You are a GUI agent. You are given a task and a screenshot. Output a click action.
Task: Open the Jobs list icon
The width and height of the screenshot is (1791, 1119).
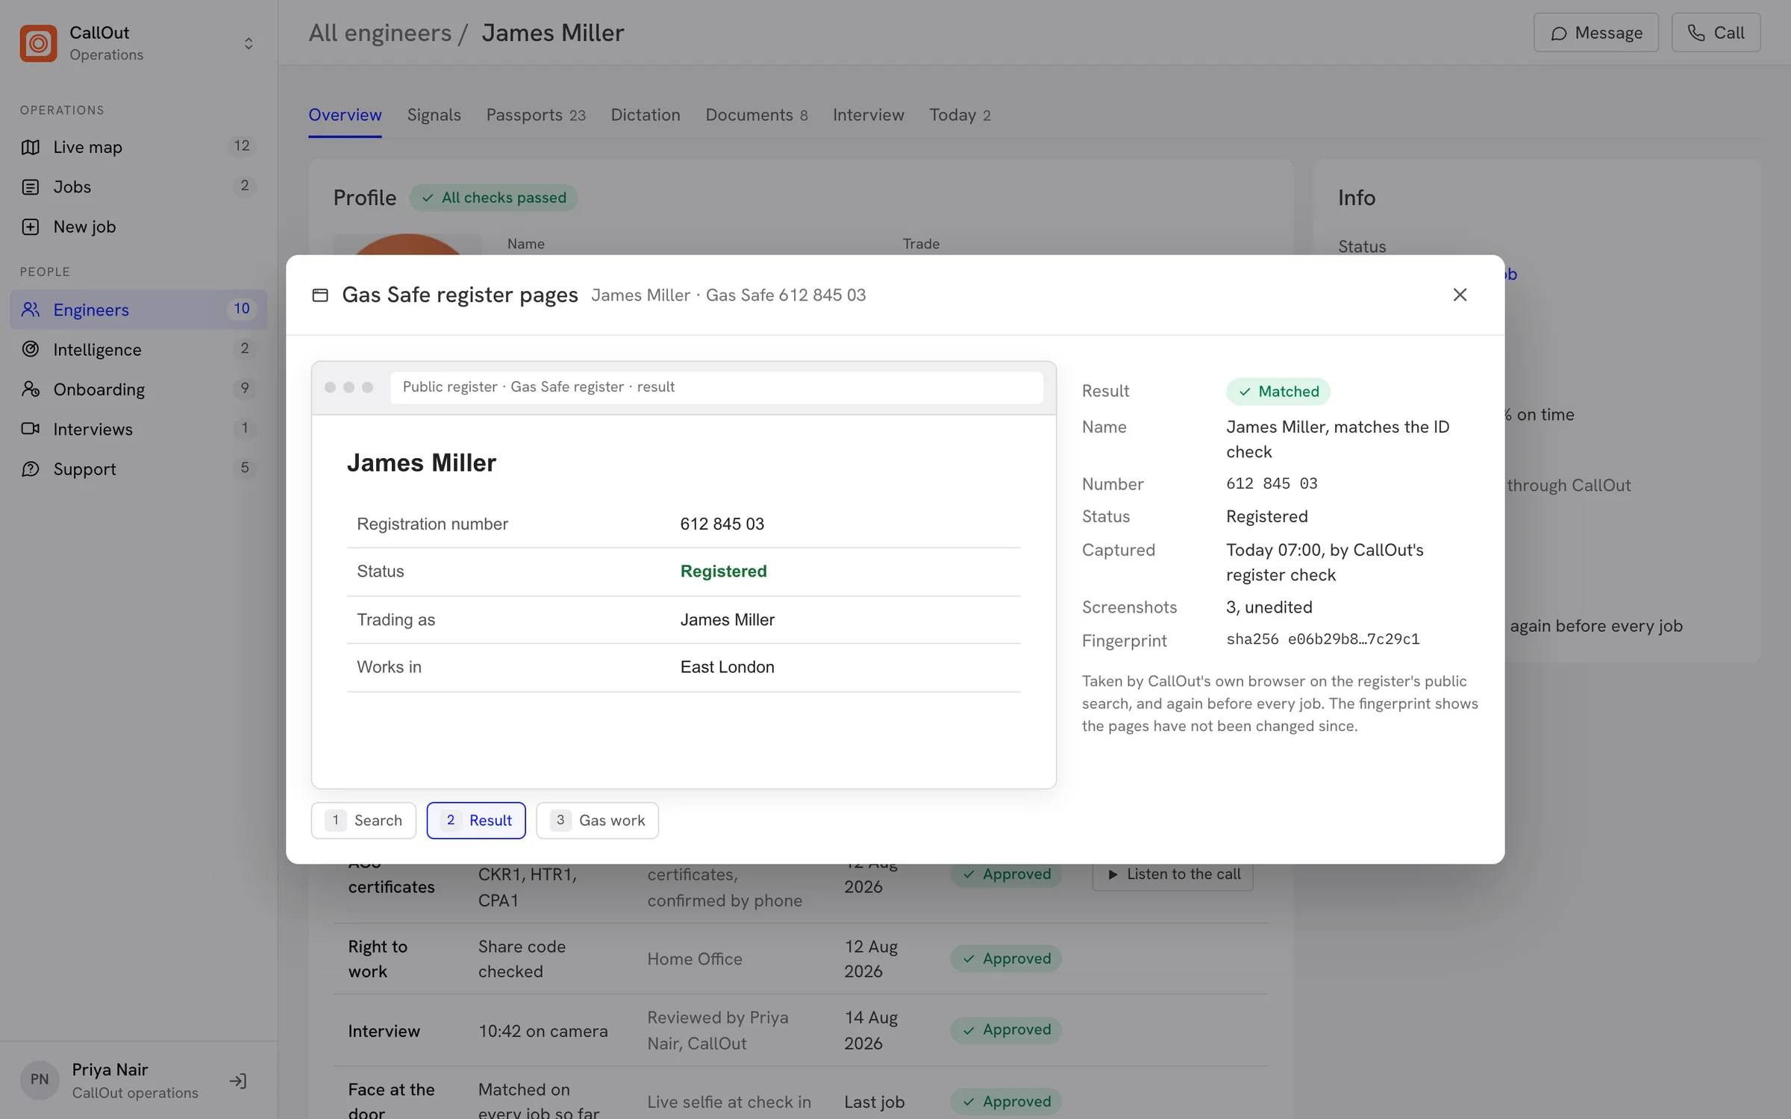tap(31, 186)
